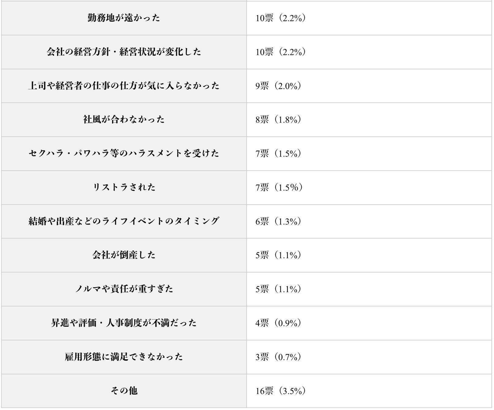
Task: Click the '6票（1.3%）' value cell
Action: pos(278,221)
